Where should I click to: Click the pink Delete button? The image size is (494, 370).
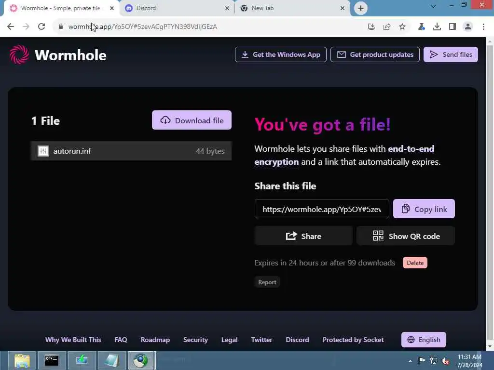coord(415,263)
